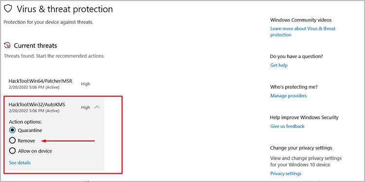The width and height of the screenshot is (365, 182).
Task: Click the High severity label of Patcher!MSR
Action: coord(86,84)
